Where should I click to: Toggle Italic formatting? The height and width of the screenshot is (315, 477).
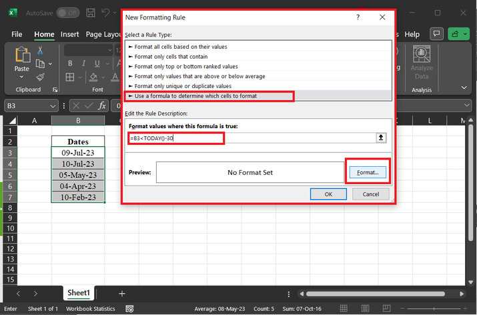point(83,63)
